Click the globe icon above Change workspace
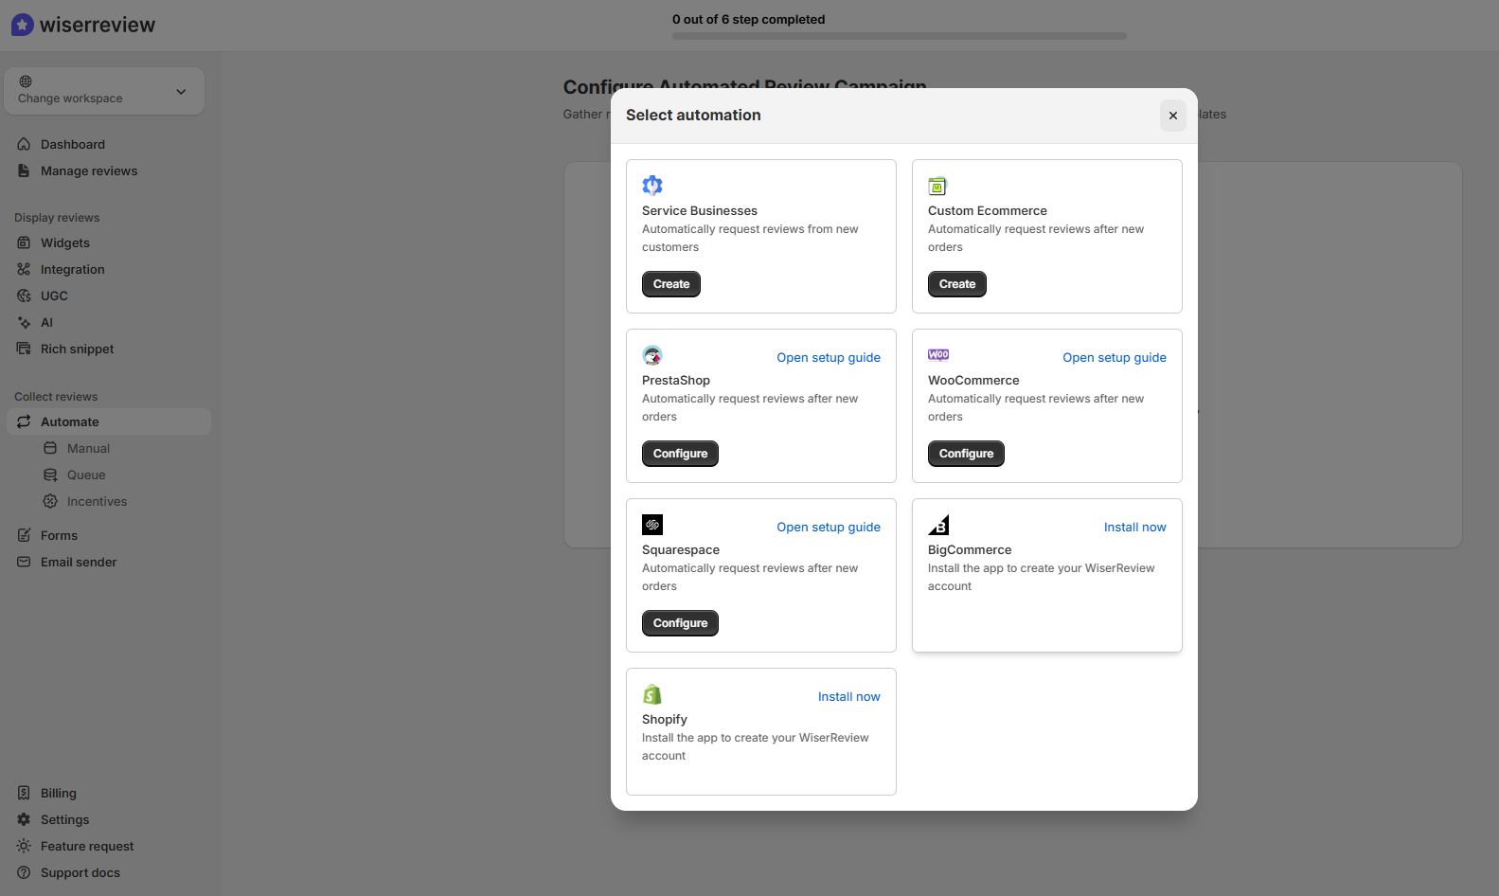The width and height of the screenshot is (1499, 896). 26,81
